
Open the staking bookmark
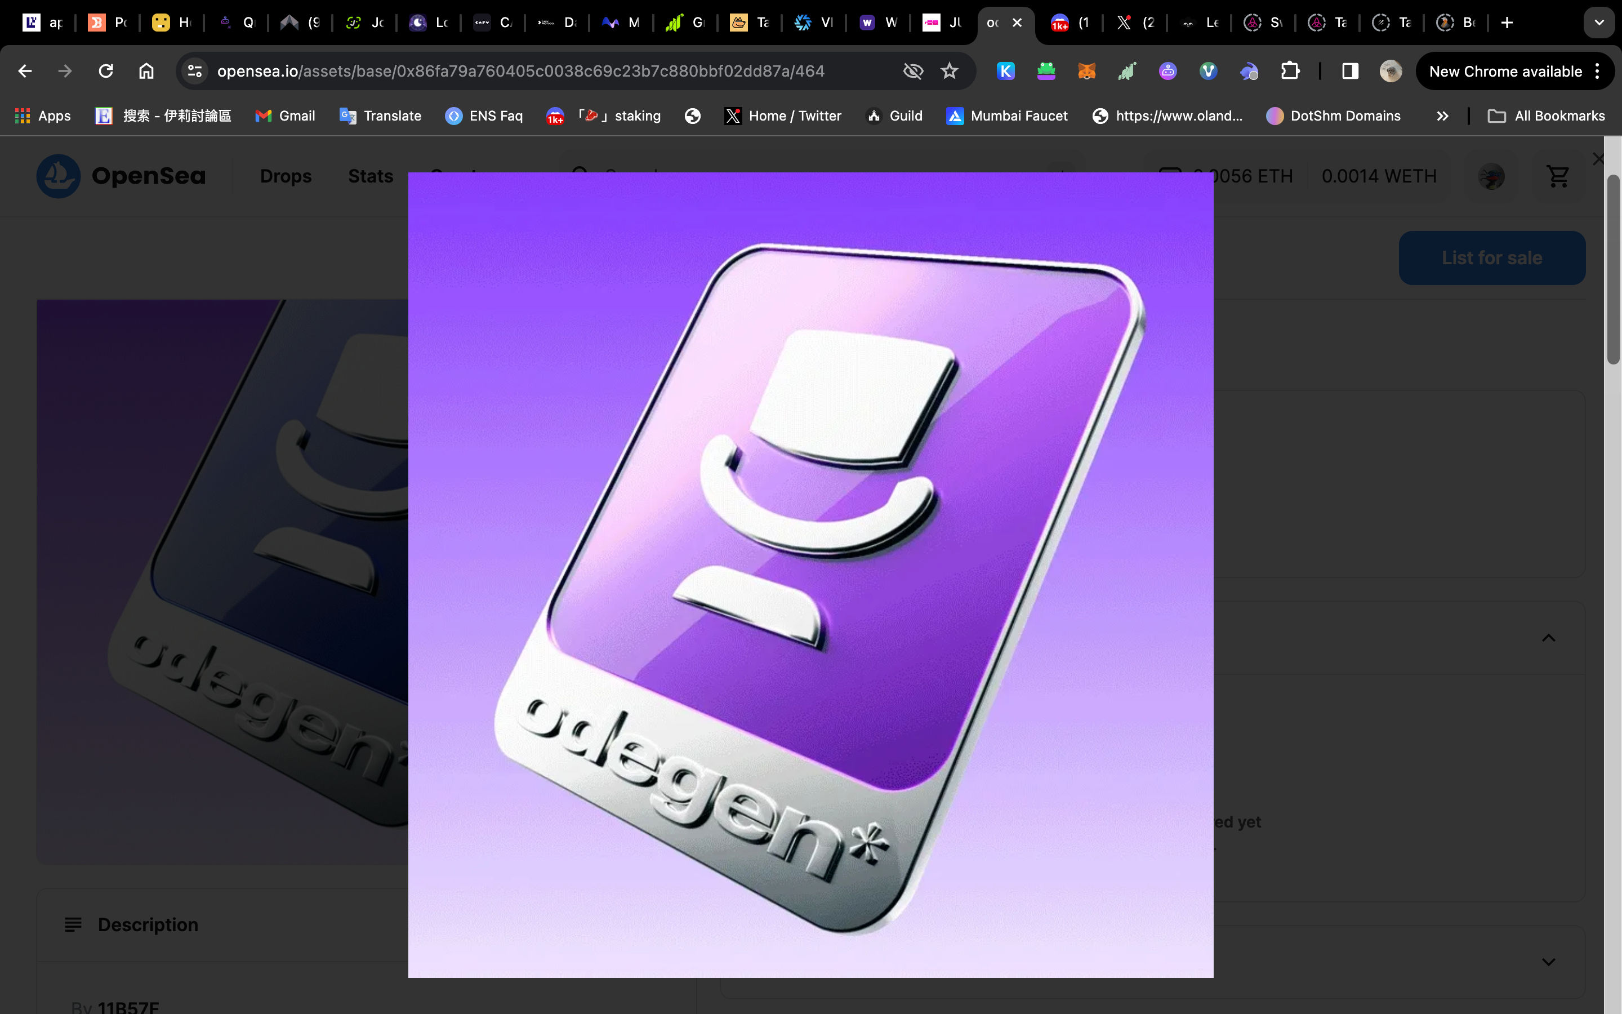pos(603,116)
